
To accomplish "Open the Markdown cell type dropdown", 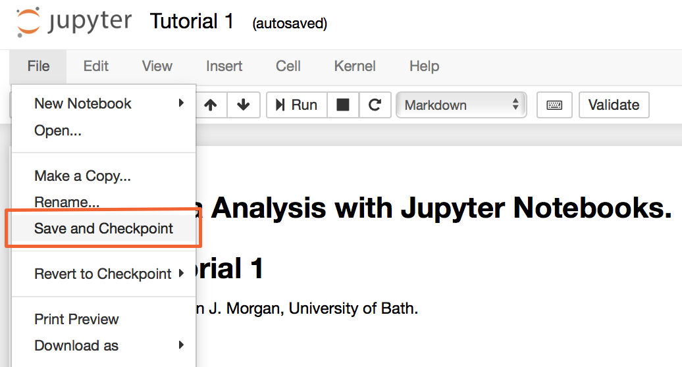I will click(x=461, y=105).
